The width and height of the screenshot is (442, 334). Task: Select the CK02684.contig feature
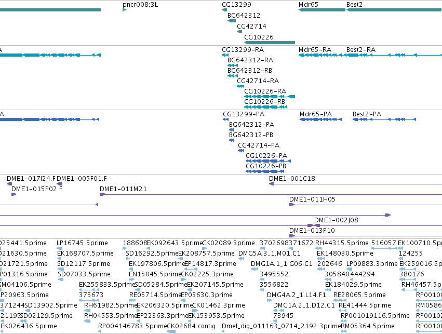(x=171, y=331)
